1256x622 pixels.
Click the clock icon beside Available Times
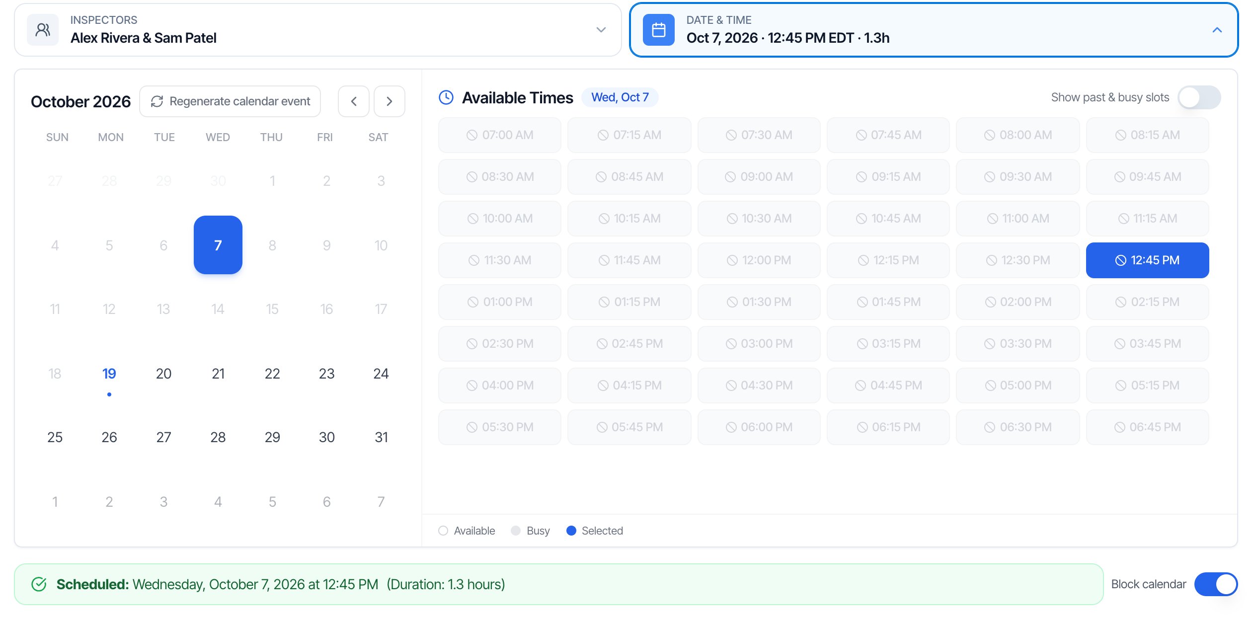[x=446, y=97]
